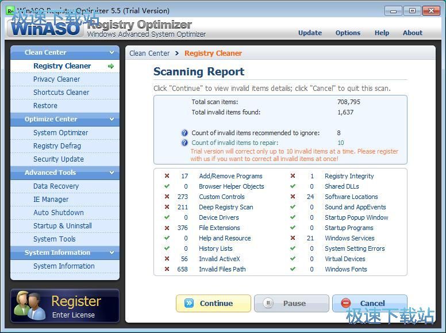
Task: Open the Options menu
Action: tap(348, 33)
